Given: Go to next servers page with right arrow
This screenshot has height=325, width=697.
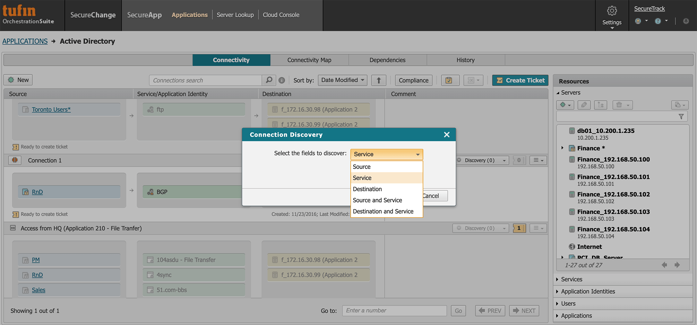Looking at the screenshot, I should coord(677,265).
